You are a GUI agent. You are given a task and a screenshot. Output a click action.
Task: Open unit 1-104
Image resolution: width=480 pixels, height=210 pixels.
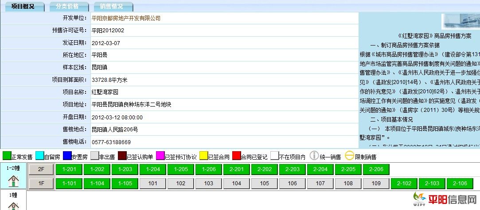(x=97, y=183)
